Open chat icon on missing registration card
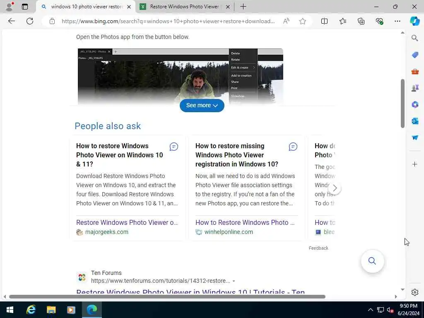 293,147
